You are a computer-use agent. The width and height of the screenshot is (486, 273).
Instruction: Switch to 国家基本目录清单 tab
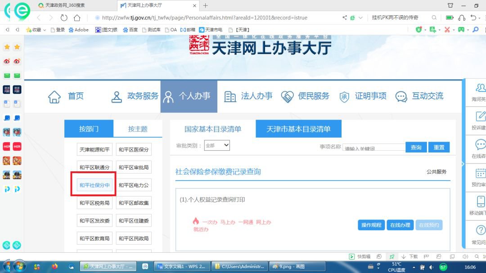pyautogui.click(x=212, y=129)
